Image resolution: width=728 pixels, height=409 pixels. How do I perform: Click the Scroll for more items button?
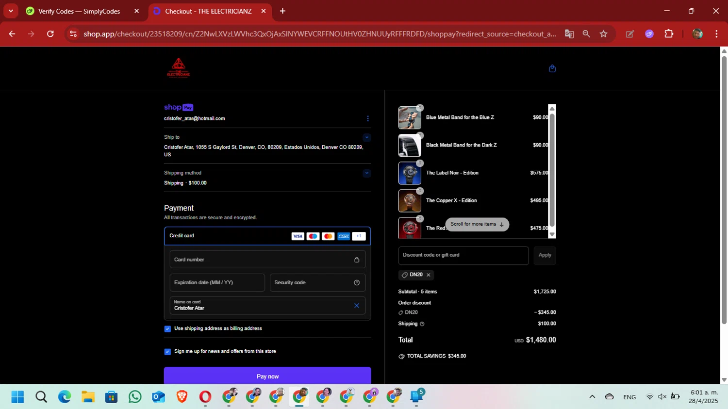coord(477,224)
